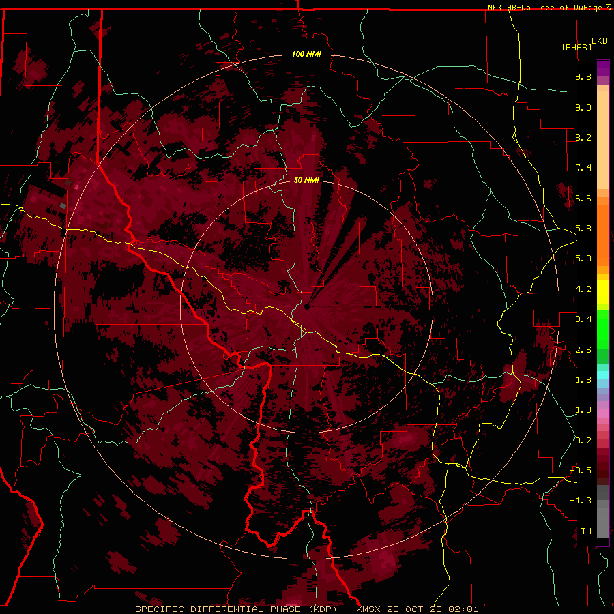Image resolution: width=614 pixels, height=614 pixels.
Task: Select the 3.4 scale value
Action: pyautogui.click(x=583, y=319)
